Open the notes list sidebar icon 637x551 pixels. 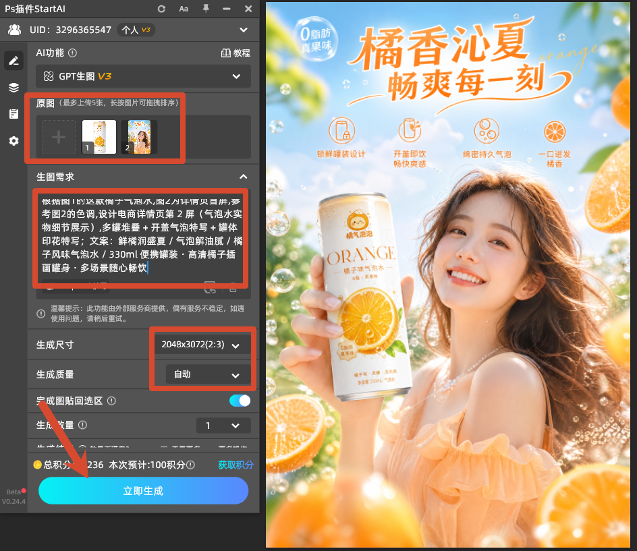[x=13, y=114]
